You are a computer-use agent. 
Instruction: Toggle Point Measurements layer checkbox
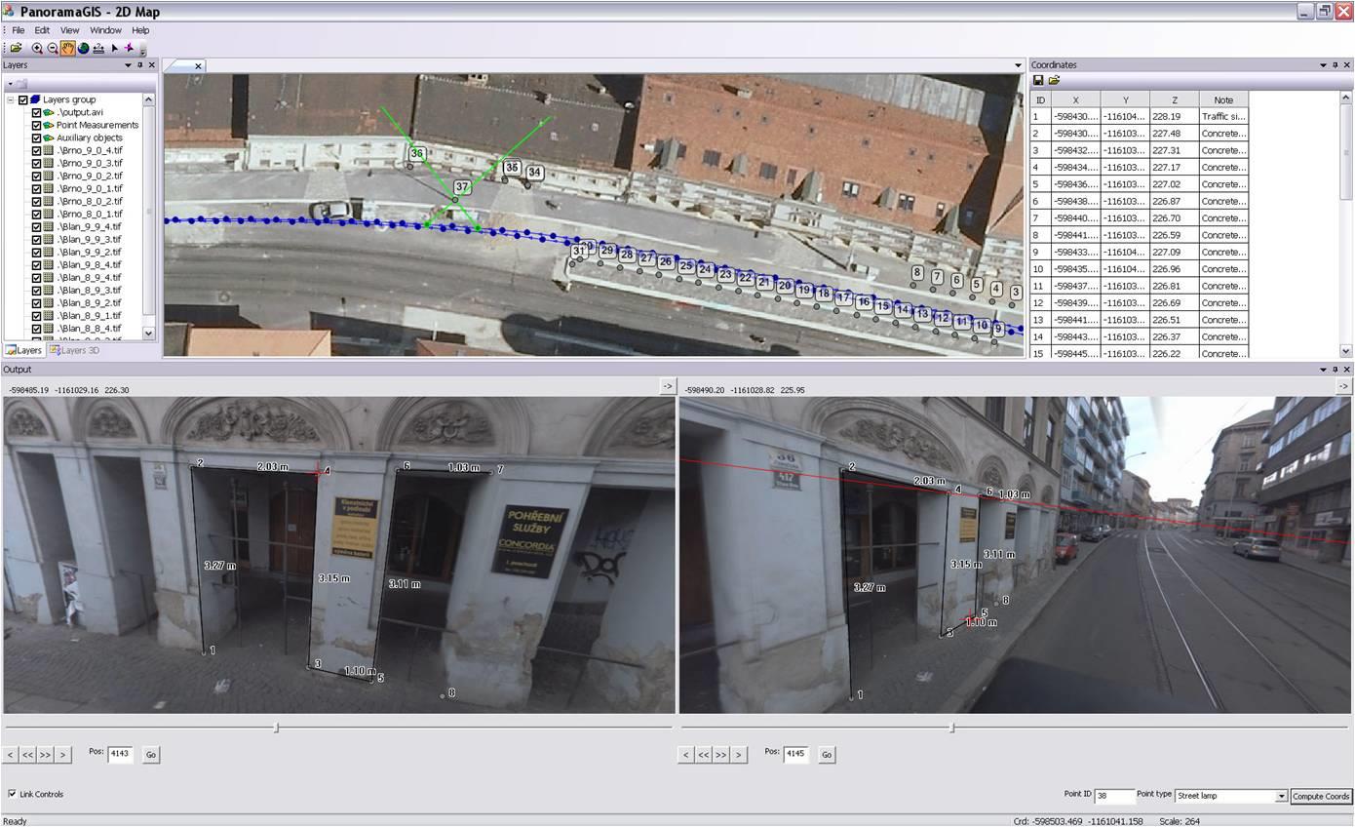tap(37, 125)
